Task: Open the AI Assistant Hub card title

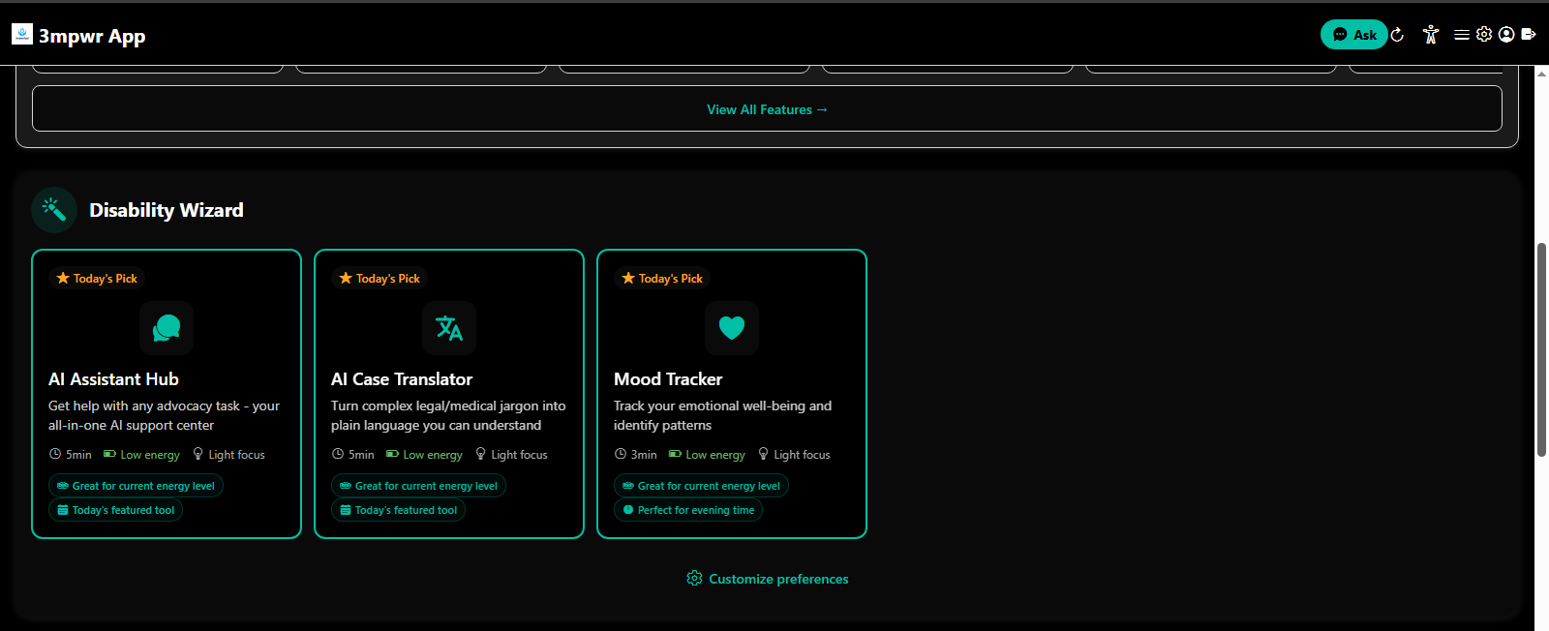Action: [x=113, y=379]
